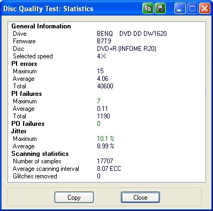
Task: Click the 'Glitches removed' label
Action: [x=35, y=176]
